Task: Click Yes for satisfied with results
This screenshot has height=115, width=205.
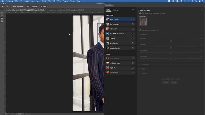Action: click(166, 82)
